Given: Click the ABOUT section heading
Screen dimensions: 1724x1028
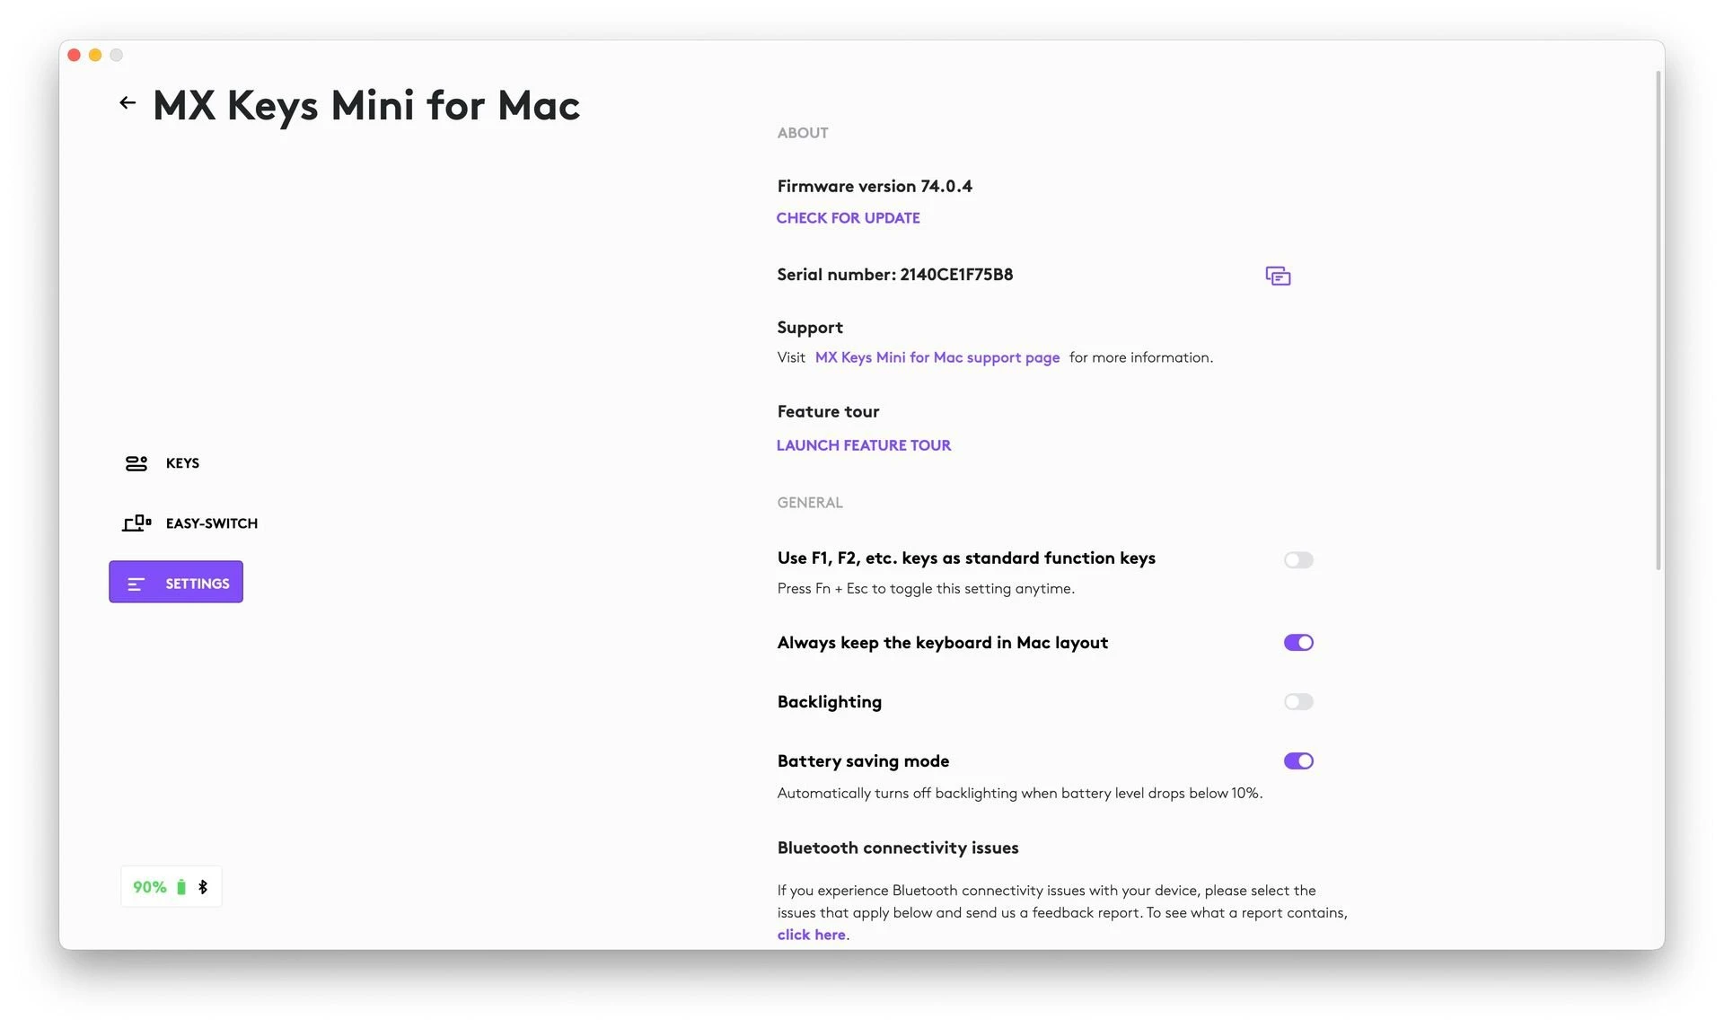Looking at the screenshot, I should tap(803, 133).
